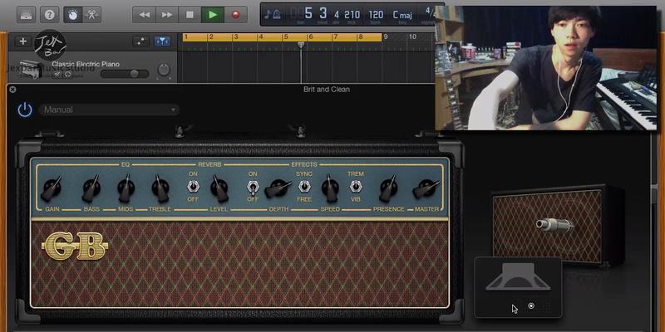Click the mic position dot below speaker graphic

[531, 305]
